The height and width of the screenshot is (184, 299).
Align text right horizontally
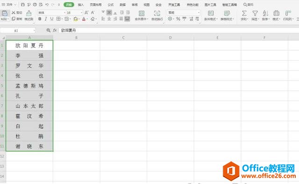[115, 19]
